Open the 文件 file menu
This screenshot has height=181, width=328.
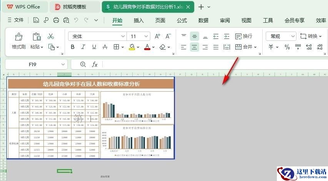click(16, 20)
